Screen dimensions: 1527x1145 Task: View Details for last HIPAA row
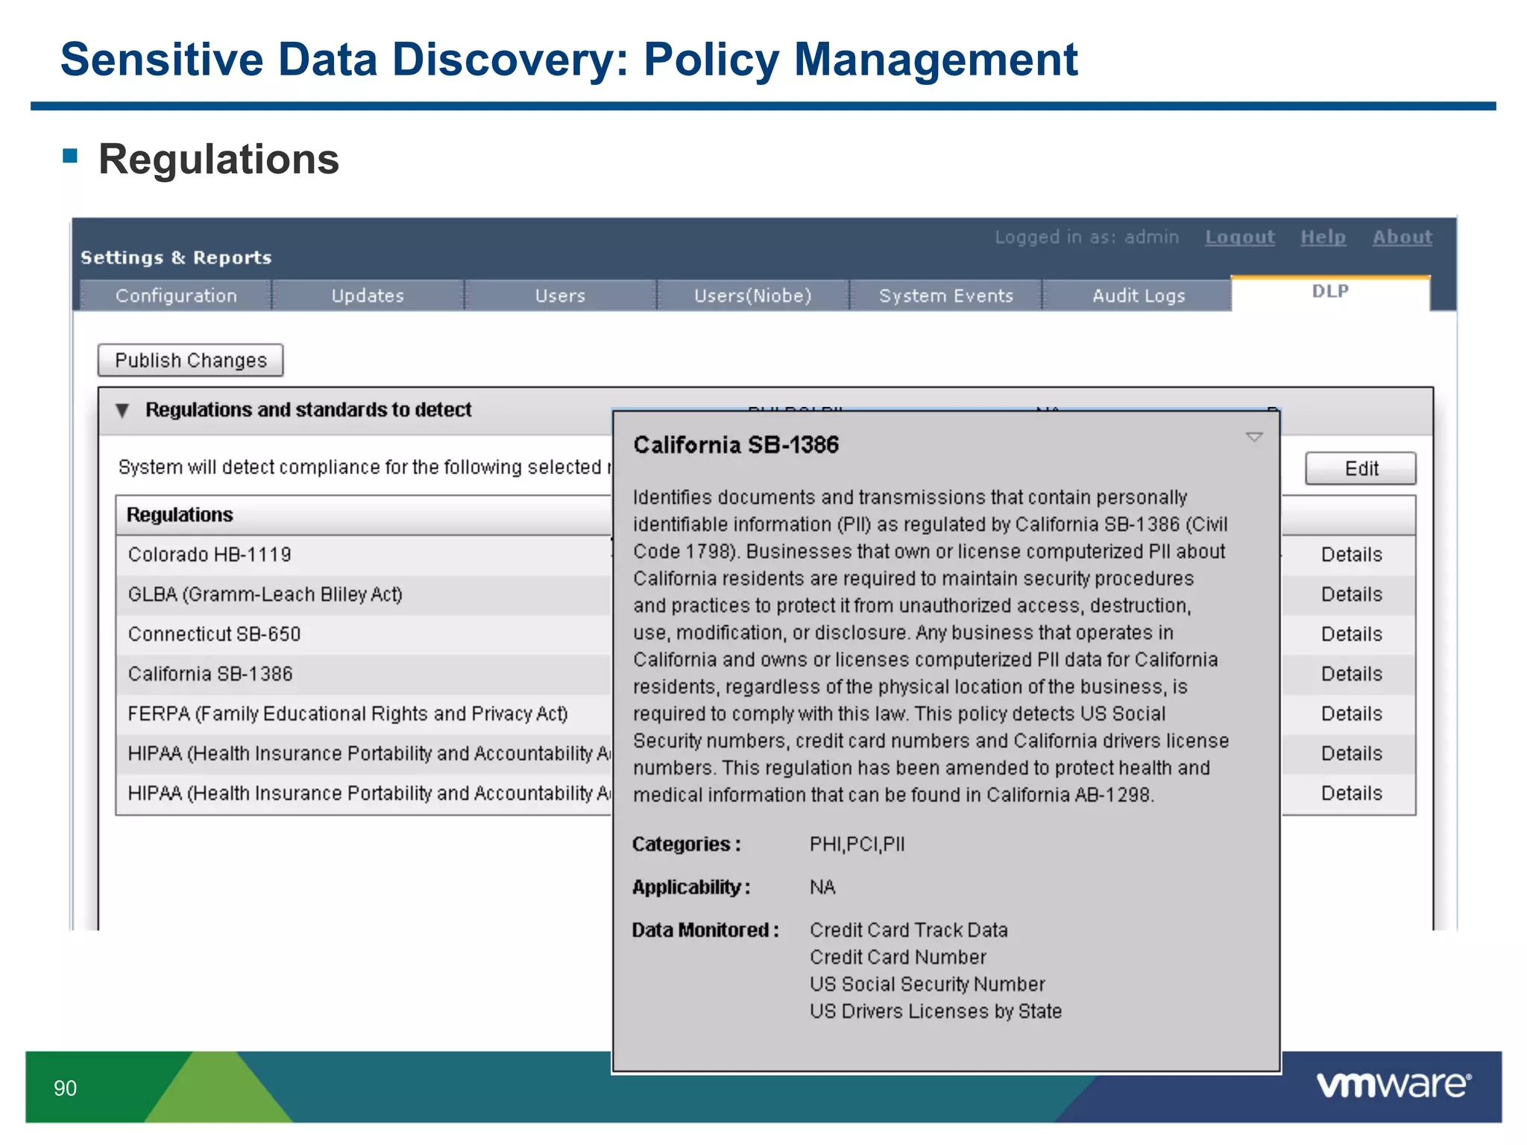(x=1352, y=793)
